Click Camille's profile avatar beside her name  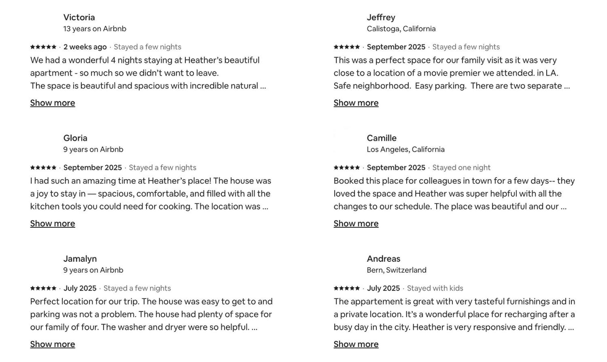click(347, 143)
